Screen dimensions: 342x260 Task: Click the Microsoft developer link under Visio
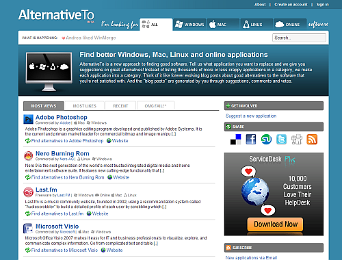[67, 232]
